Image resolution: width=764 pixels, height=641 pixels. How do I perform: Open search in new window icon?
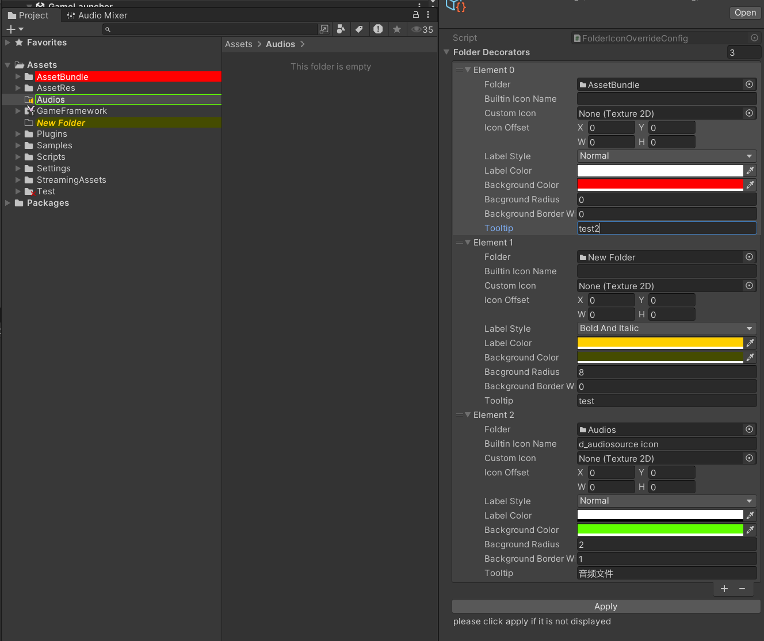click(x=324, y=29)
